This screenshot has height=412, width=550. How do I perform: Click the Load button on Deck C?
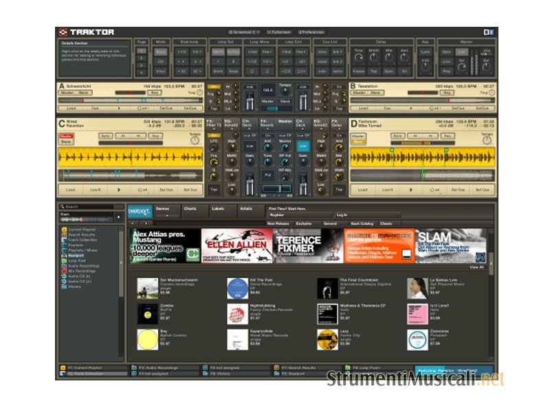tap(71, 189)
